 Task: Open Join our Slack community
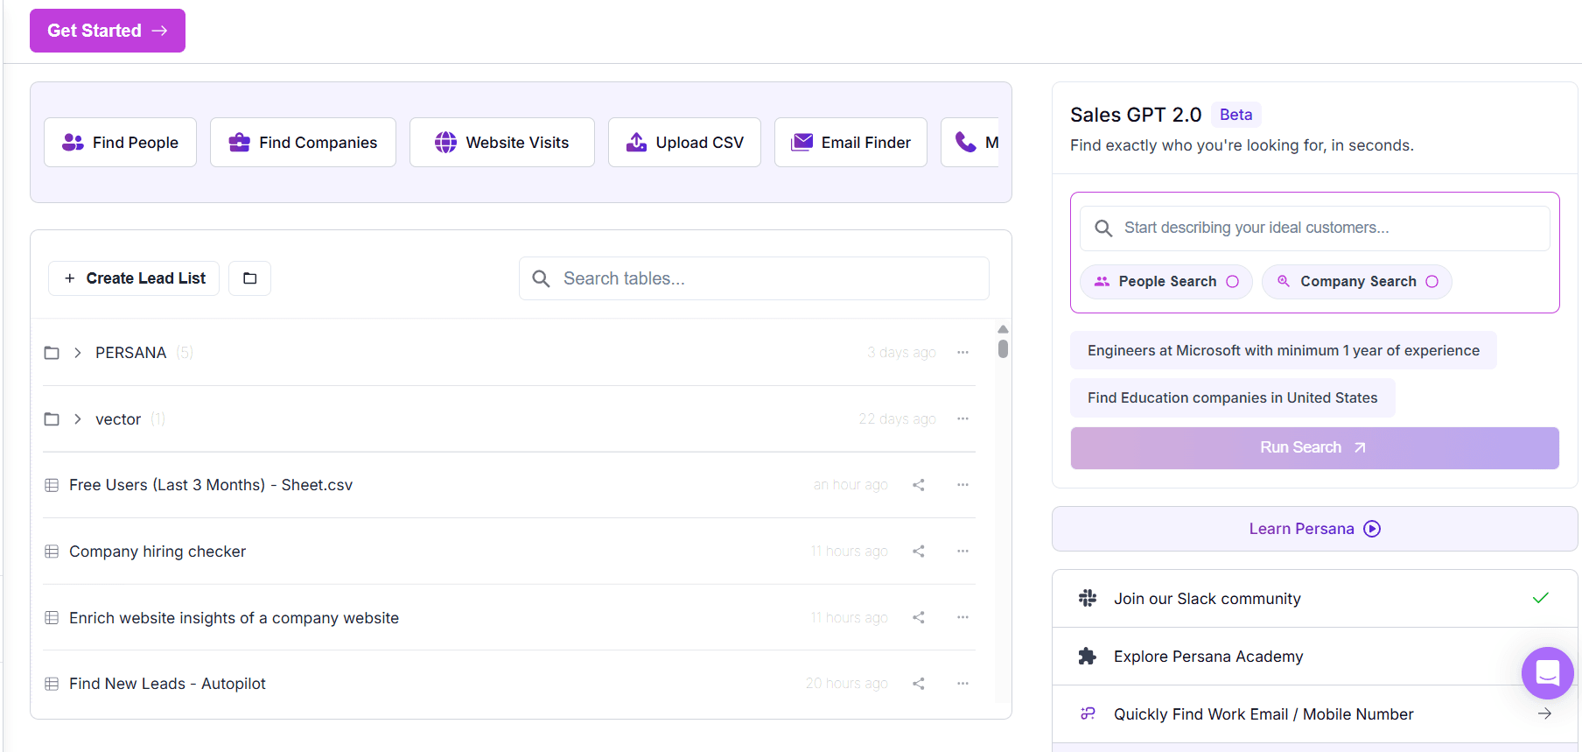pyautogui.click(x=1314, y=599)
